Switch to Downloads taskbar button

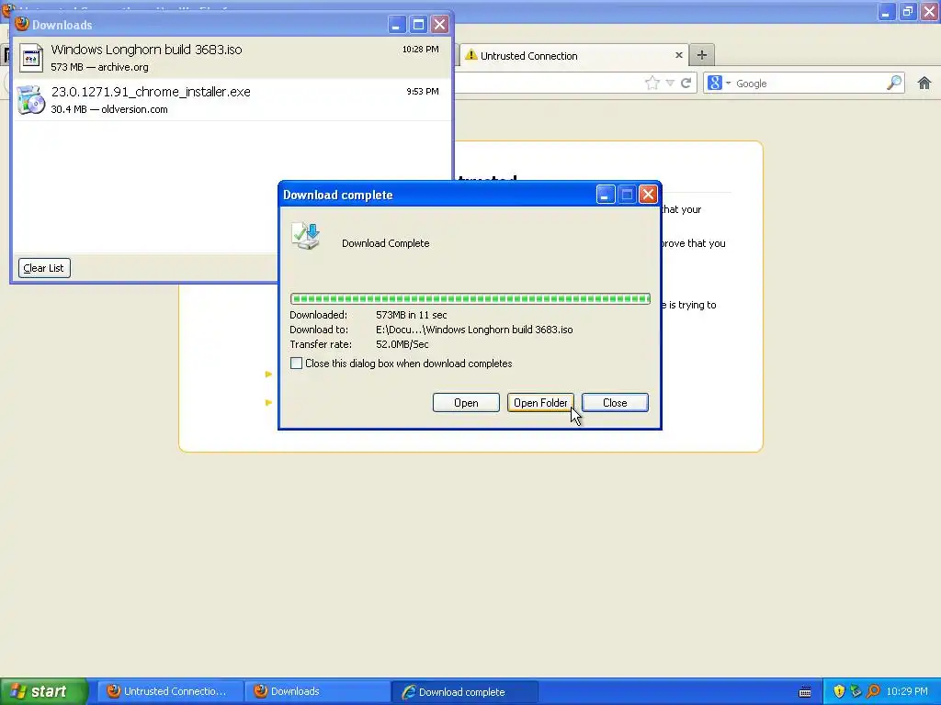point(318,691)
